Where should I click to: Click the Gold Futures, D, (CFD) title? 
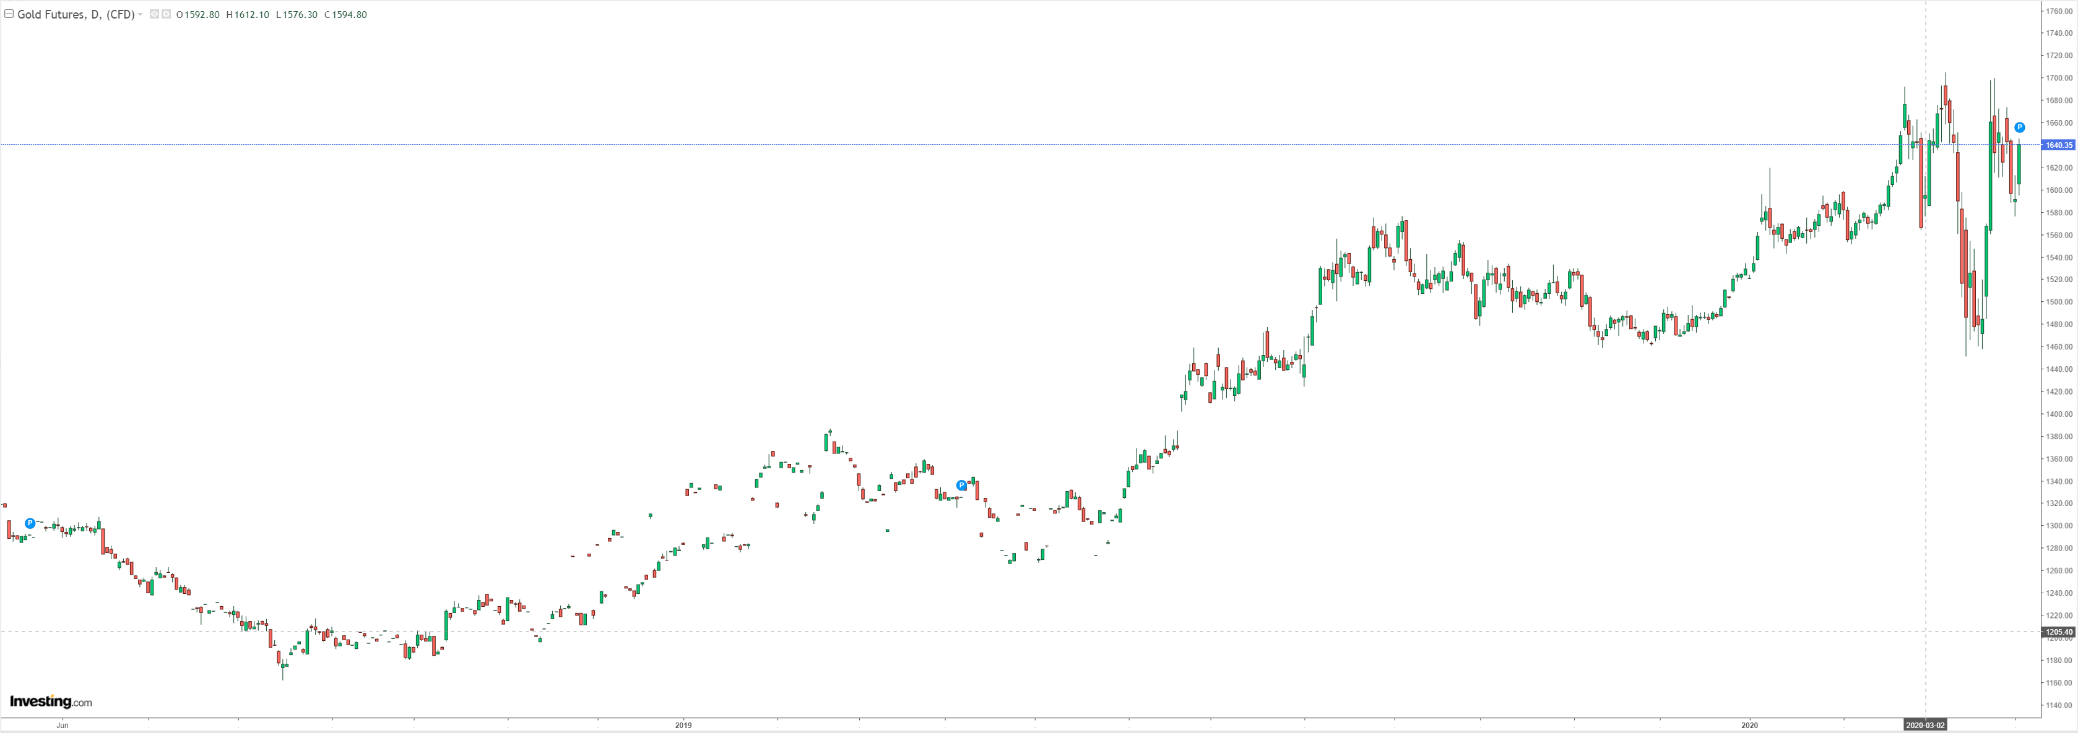tap(76, 14)
